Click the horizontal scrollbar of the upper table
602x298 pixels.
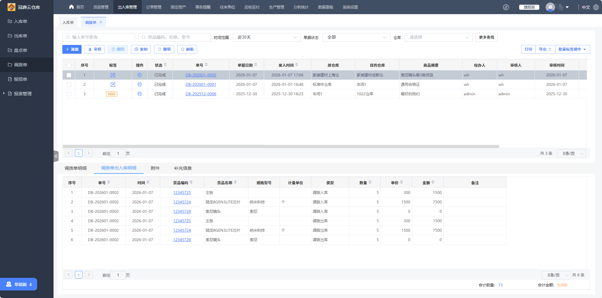(280, 146)
